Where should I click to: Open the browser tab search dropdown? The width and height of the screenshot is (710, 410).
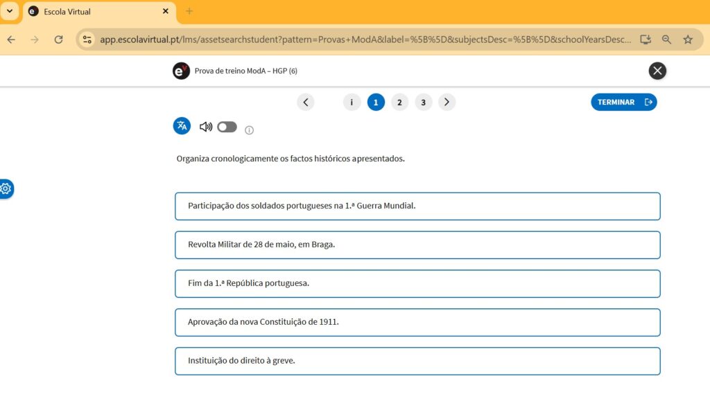(x=10, y=11)
